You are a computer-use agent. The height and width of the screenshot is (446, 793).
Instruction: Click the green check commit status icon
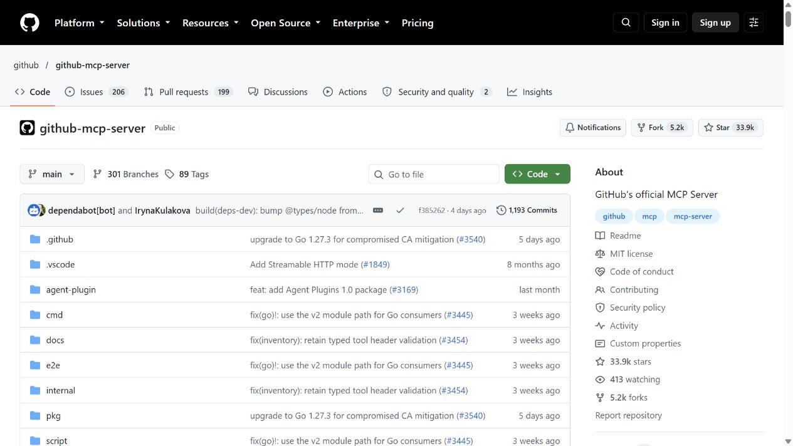(400, 210)
